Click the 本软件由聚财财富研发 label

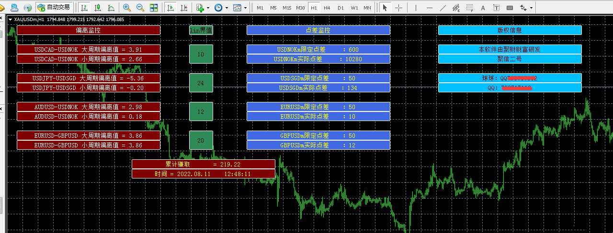(x=510, y=49)
